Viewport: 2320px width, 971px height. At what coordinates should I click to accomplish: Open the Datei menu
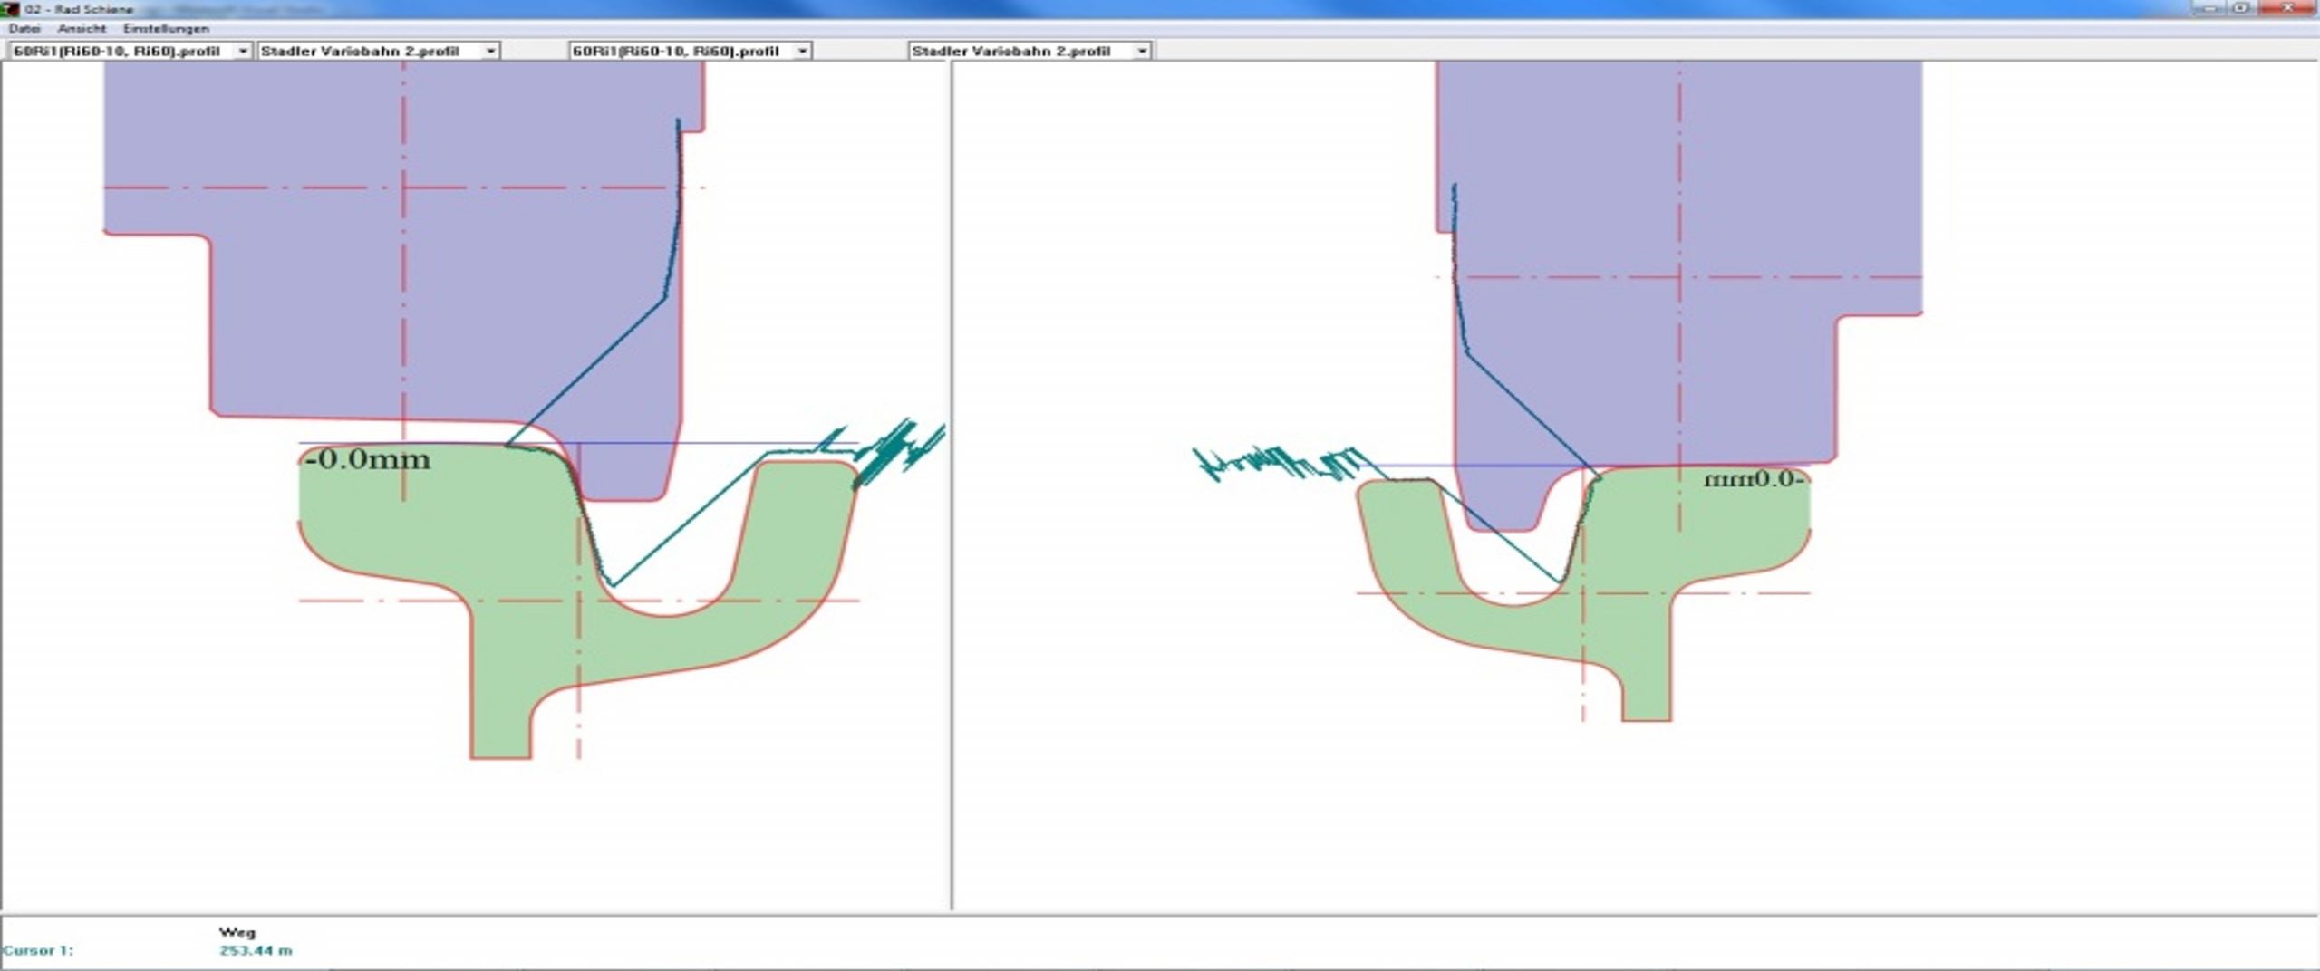24,29
